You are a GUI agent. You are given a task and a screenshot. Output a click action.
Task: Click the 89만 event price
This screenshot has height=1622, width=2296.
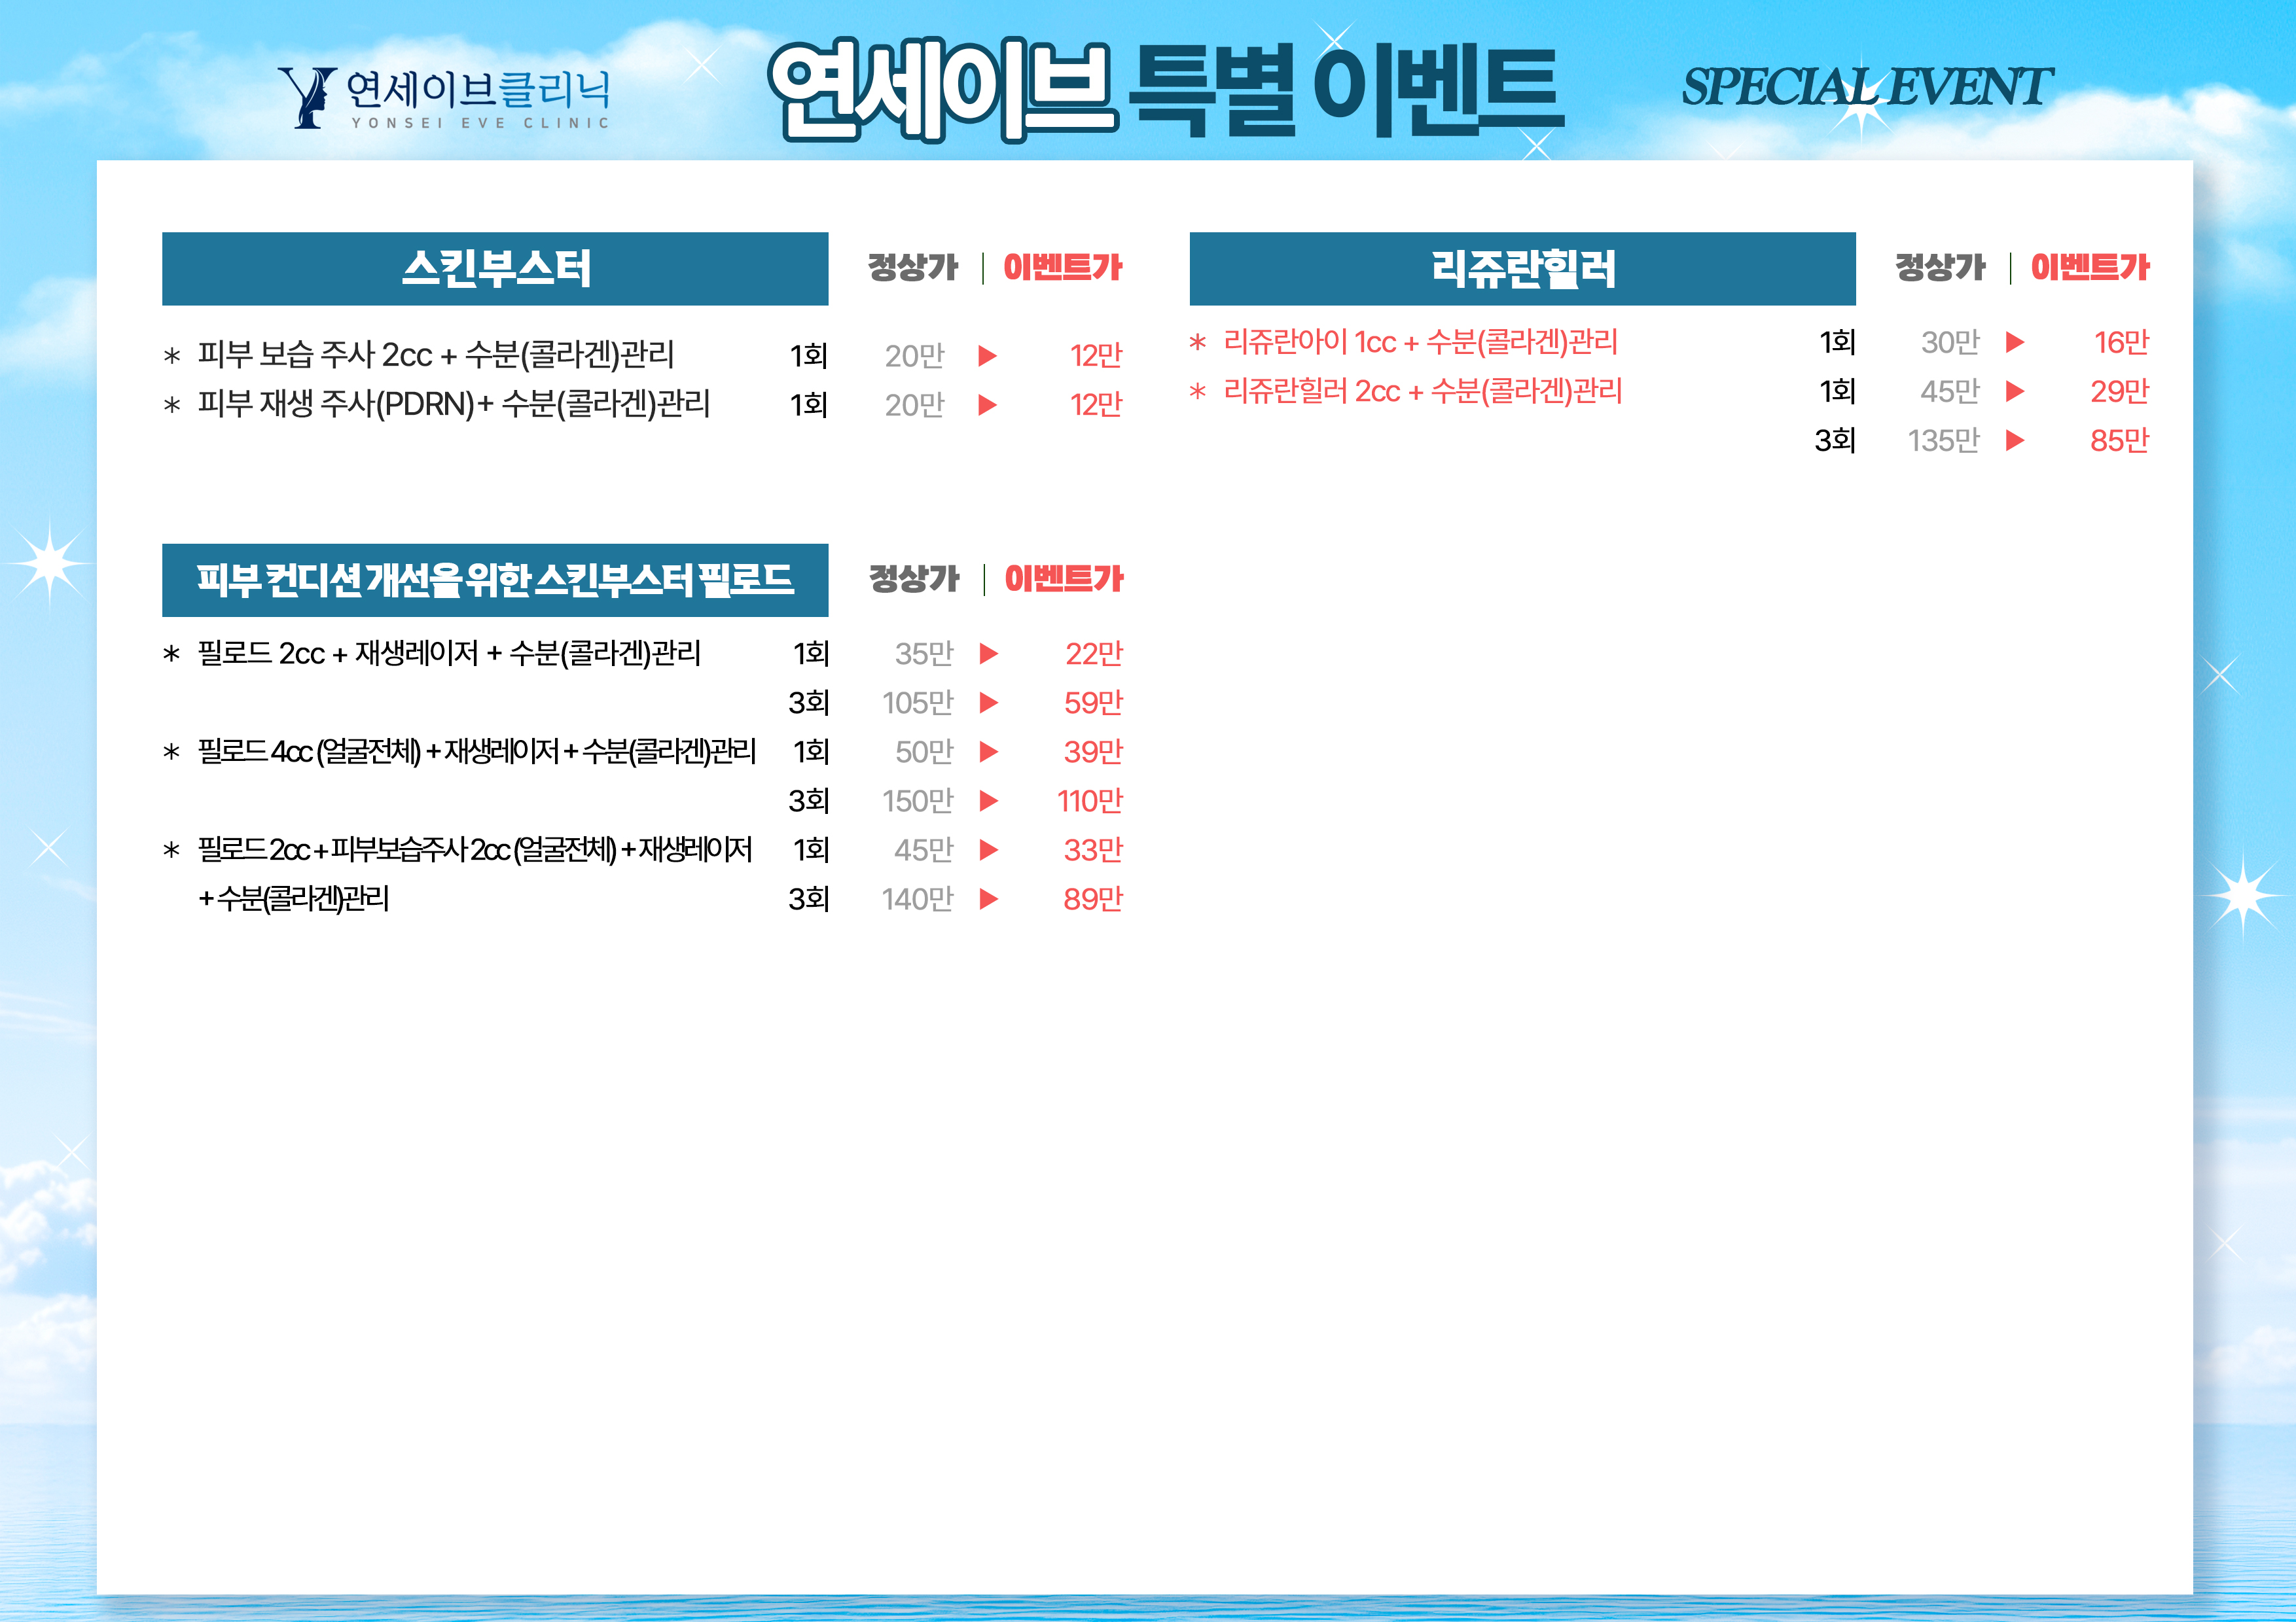coord(1093,898)
